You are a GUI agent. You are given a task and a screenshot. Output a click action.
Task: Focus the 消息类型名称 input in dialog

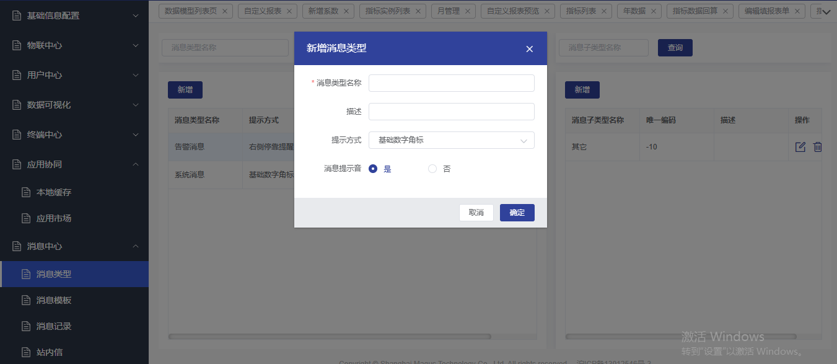pos(451,83)
